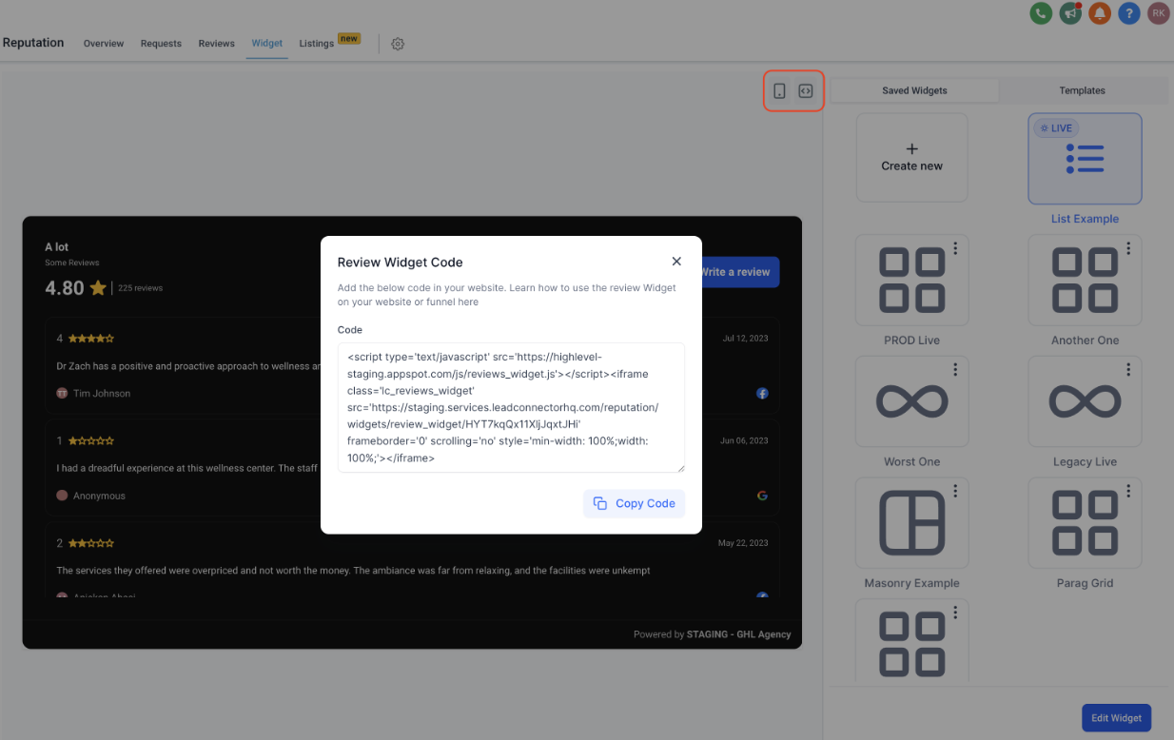
Task: Click the LIVE badge on List Example
Action: [1056, 128]
